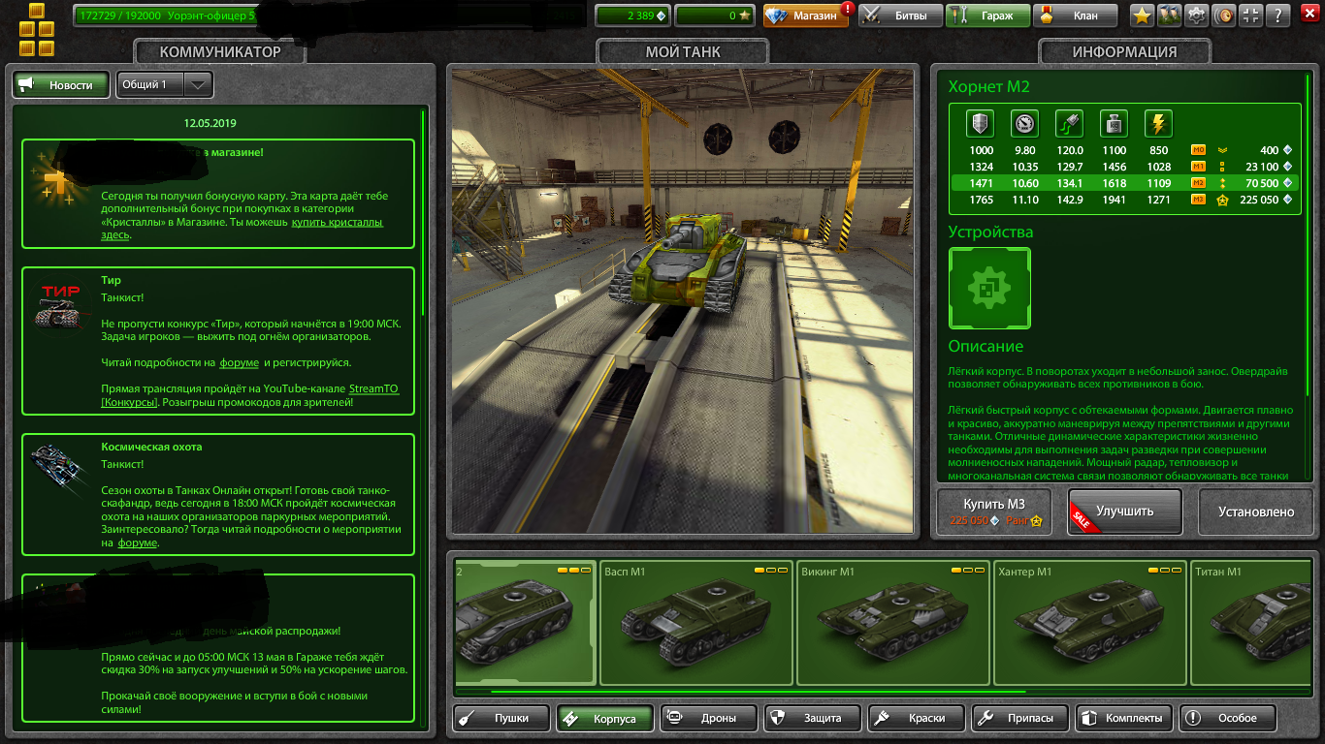Switch to the Битвы battles tab

899,15
